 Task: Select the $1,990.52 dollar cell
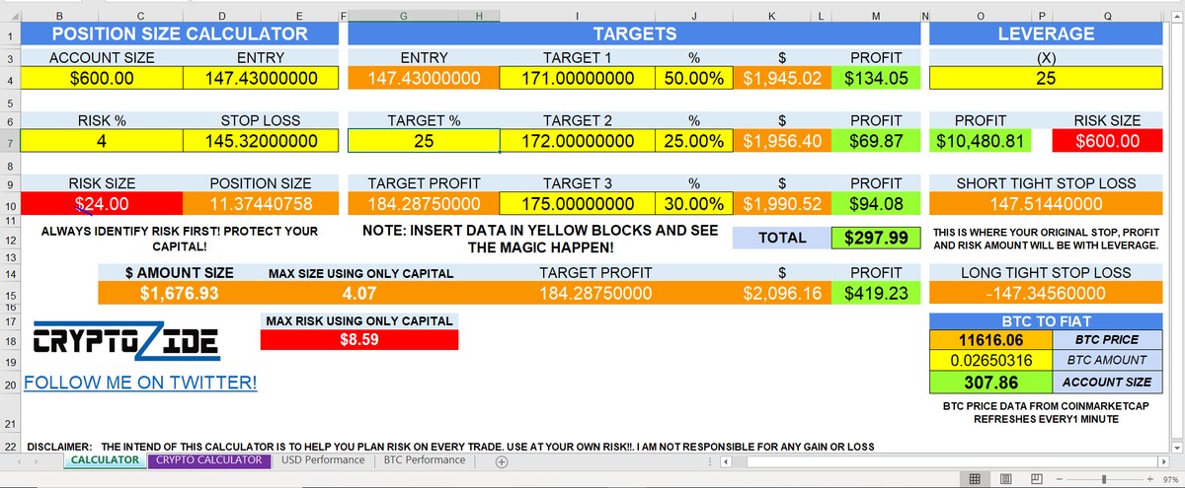pyautogui.click(x=782, y=204)
